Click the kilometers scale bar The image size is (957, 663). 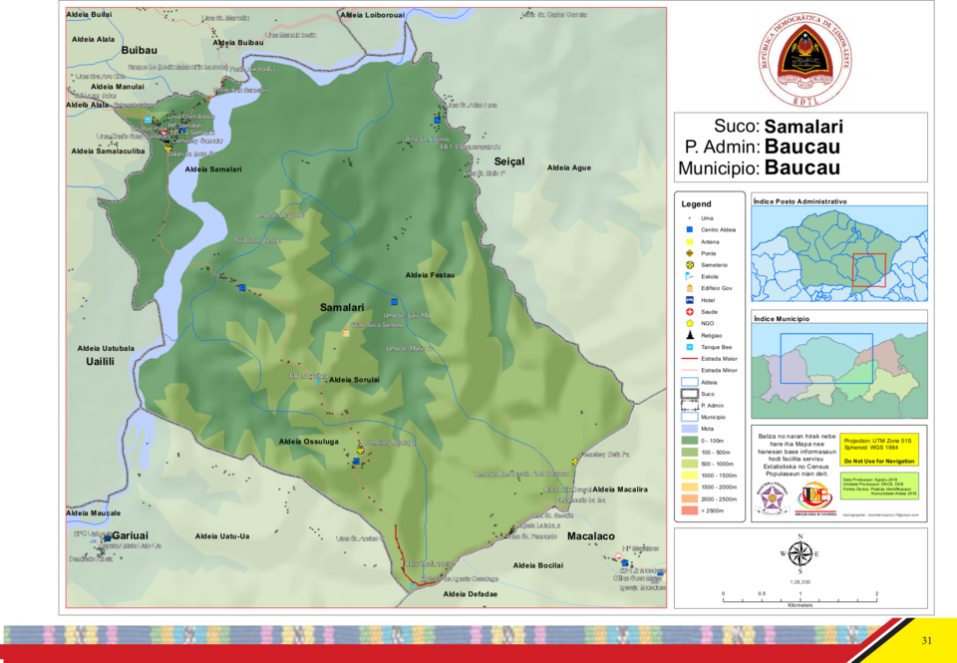click(x=800, y=598)
